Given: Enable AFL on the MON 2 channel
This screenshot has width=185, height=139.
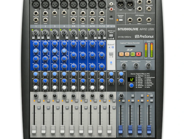Looking at the screenshot, I should (x=142, y=96).
